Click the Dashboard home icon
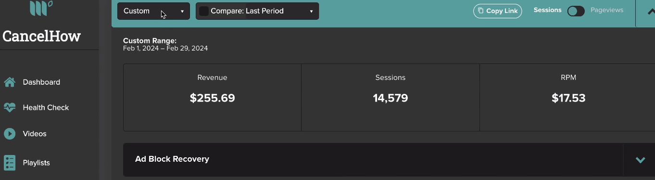 click(10, 82)
